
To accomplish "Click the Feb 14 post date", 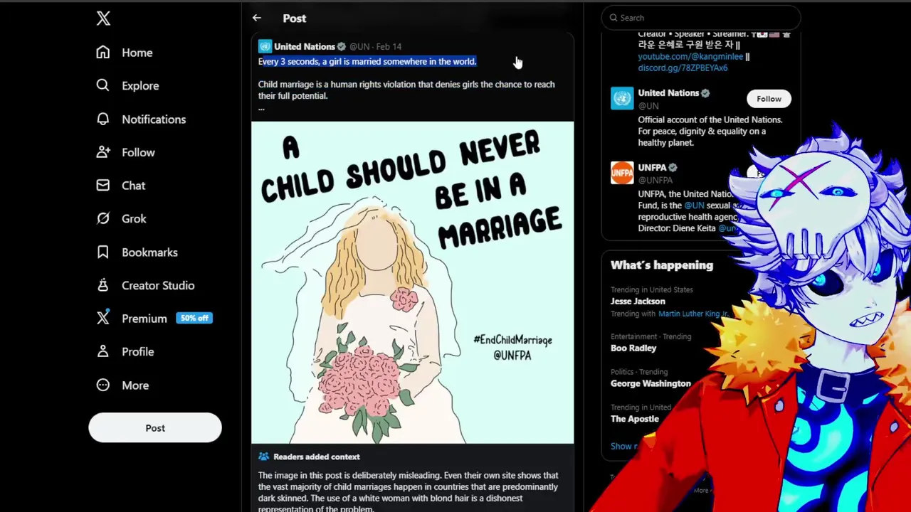I will (389, 46).
